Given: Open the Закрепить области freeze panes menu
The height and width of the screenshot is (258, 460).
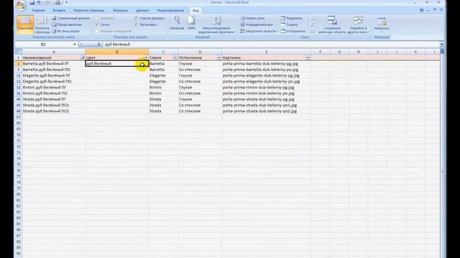Looking at the screenshot, I should click(259, 31).
